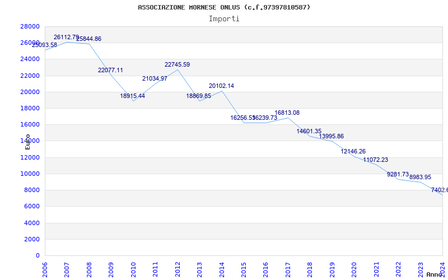Screen dimensions: 448x280
Task: Select data label 14601.35
Action: (x=309, y=132)
